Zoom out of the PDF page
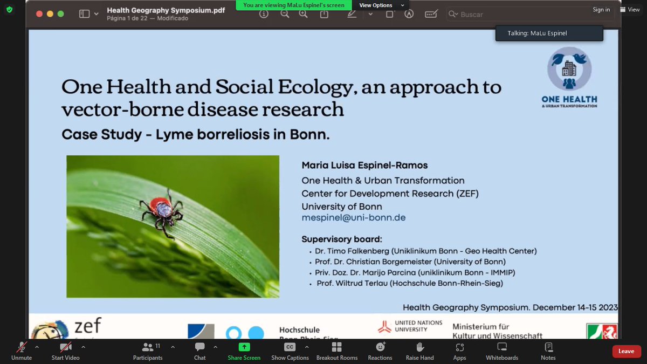The width and height of the screenshot is (647, 364). (285, 14)
